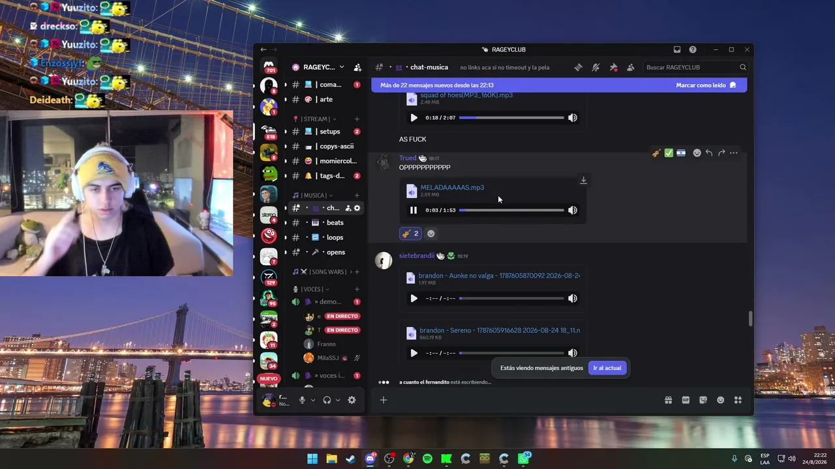The width and height of the screenshot is (835, 469).
Task: Open Spotify from the Windows taskbar
Action: click(x=427, y=459)
